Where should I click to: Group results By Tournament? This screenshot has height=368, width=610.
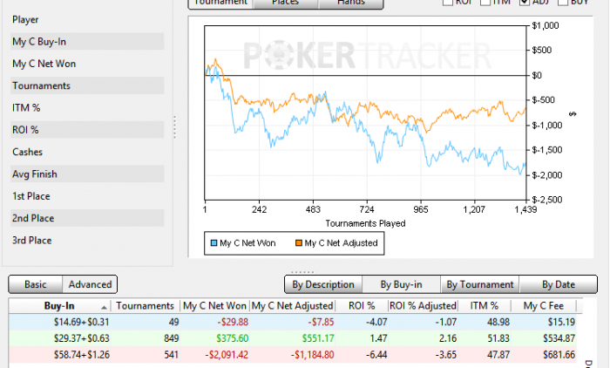(480, 284)
